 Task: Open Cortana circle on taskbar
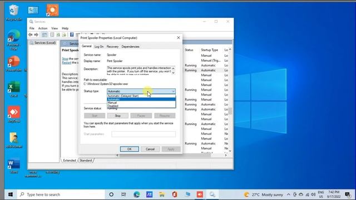pos(111,194)
